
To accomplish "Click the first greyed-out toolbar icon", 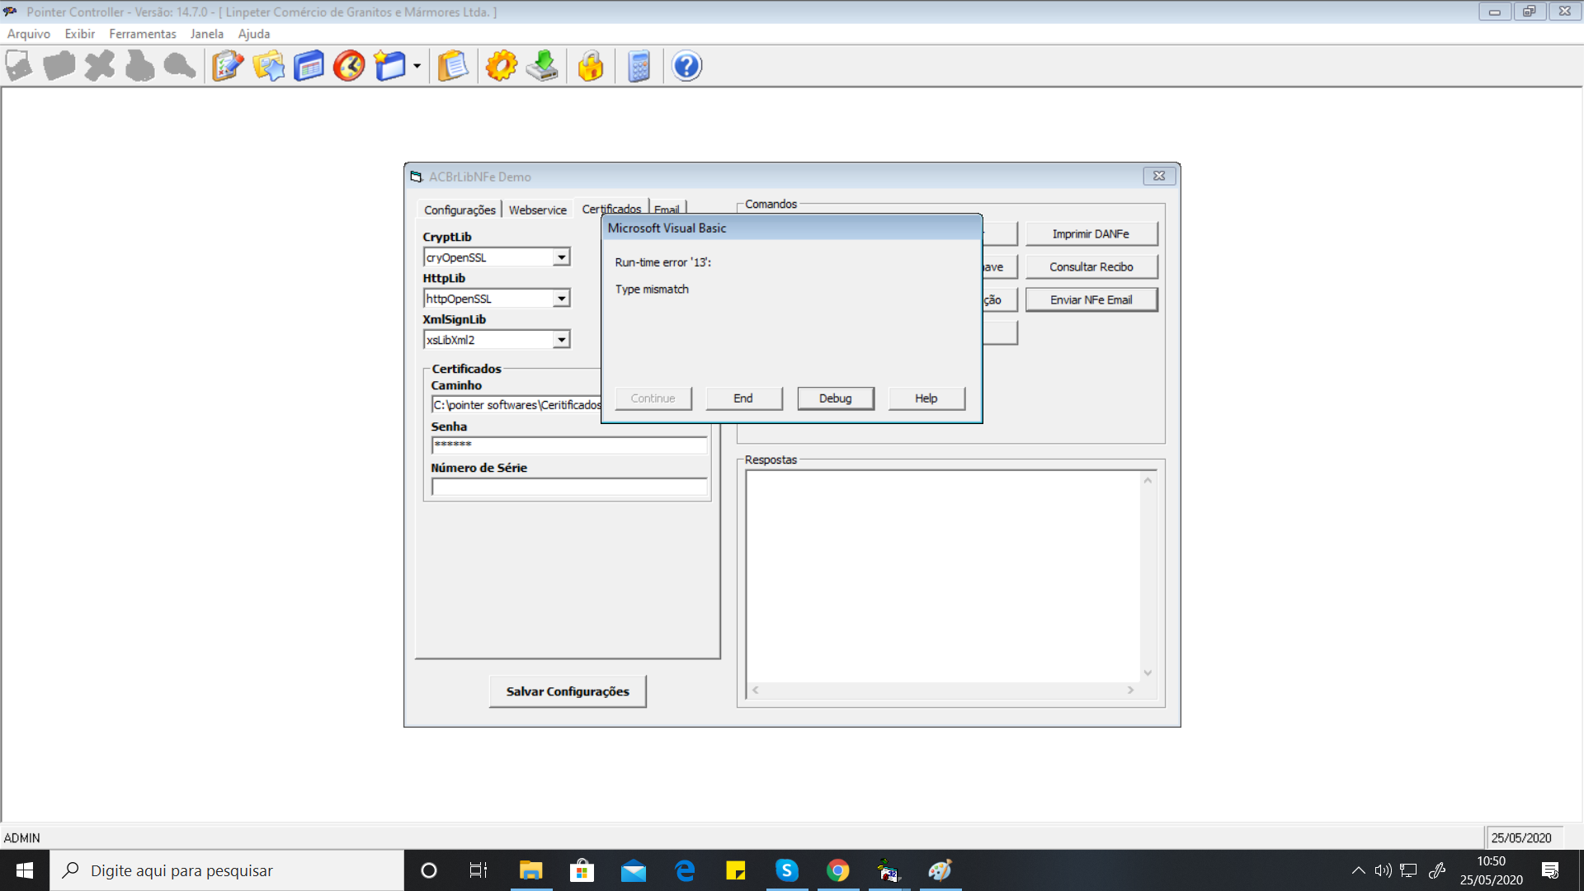I will pyautogui.click(x=19, y=66).
